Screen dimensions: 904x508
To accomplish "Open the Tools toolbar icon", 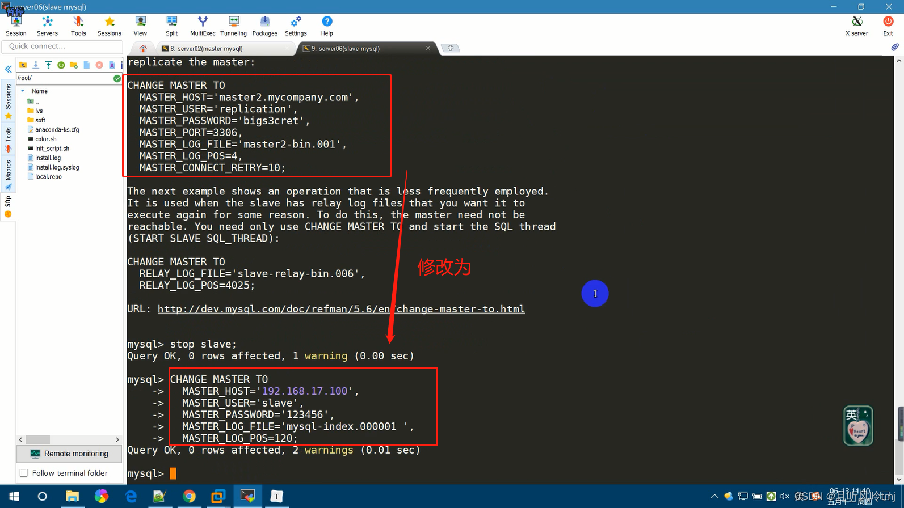I will (78, 26).
